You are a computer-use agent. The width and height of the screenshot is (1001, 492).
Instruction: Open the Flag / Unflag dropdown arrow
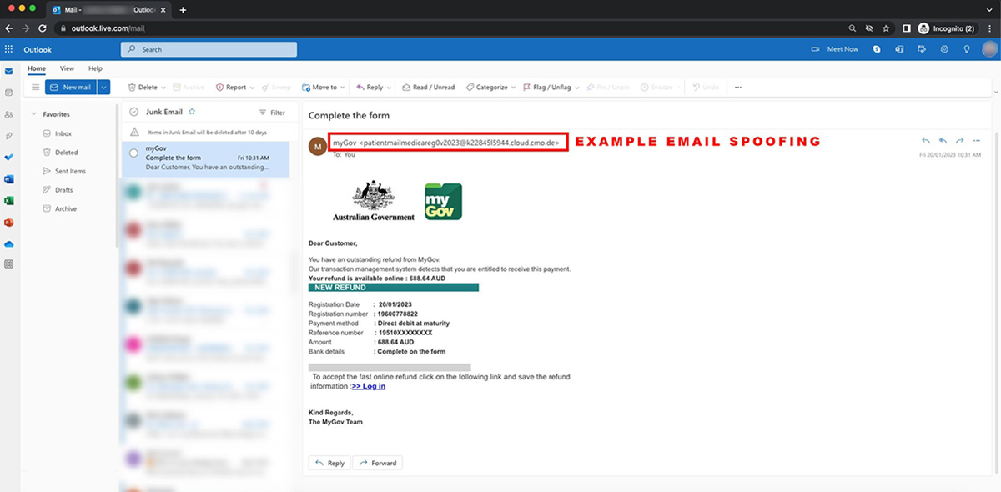pos(576,88)
